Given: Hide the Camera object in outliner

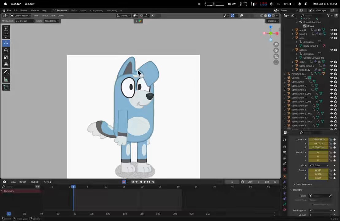Looking at the screenshot, I should click(x=331, y=78).
